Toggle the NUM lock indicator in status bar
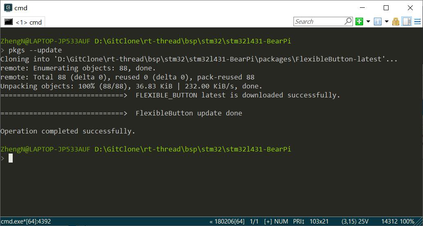 click(x=282, y=221)
